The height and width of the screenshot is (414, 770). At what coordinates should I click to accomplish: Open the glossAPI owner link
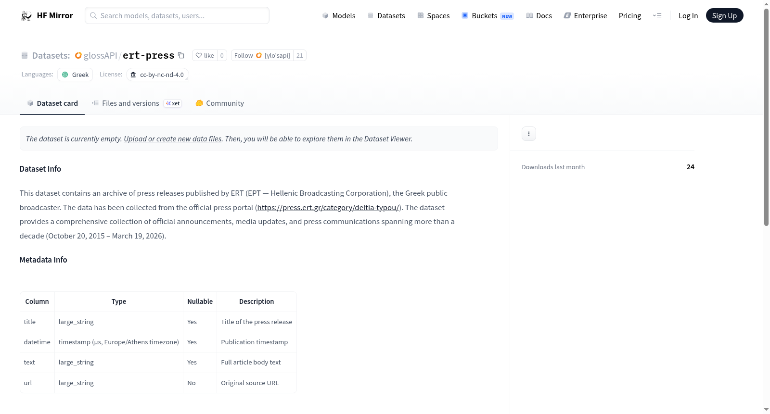pyautogui.click(x=100, y=55)
